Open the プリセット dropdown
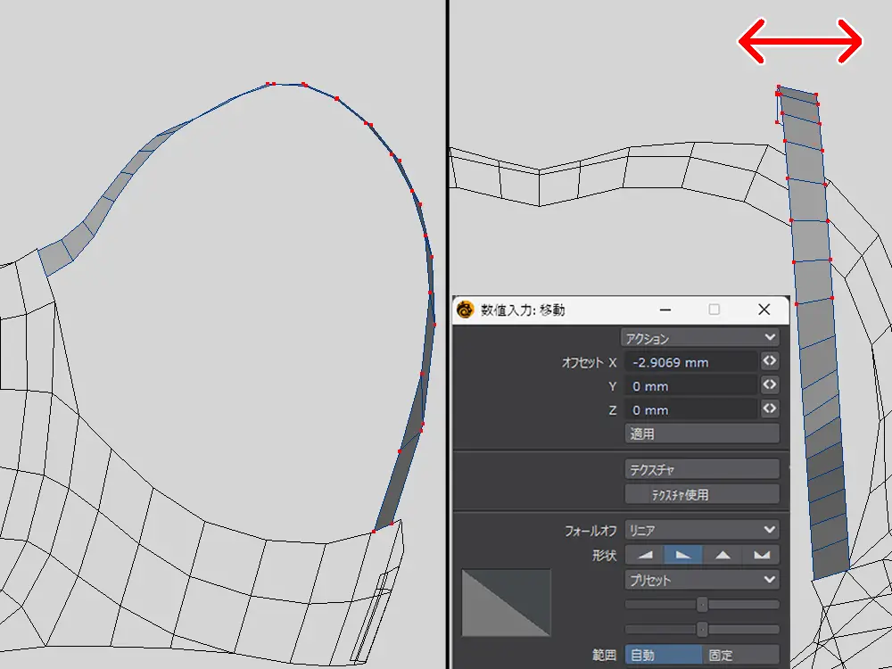The height and width of the screenshot is (669, 892). tap(701, 580)
